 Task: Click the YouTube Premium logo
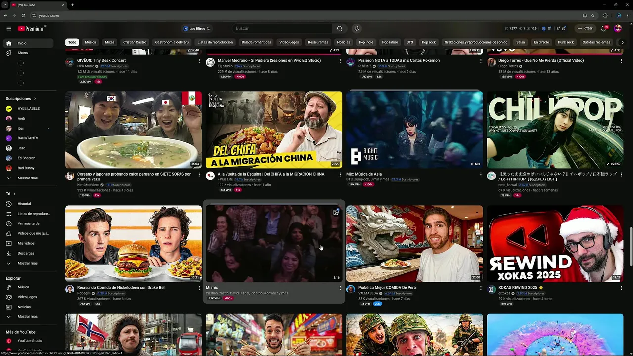pyautogui.click(x=31, y=29)
